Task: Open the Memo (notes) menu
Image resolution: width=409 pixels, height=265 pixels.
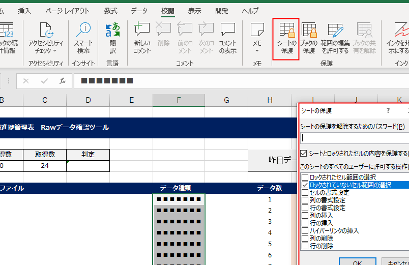Action: pos(257,38)
